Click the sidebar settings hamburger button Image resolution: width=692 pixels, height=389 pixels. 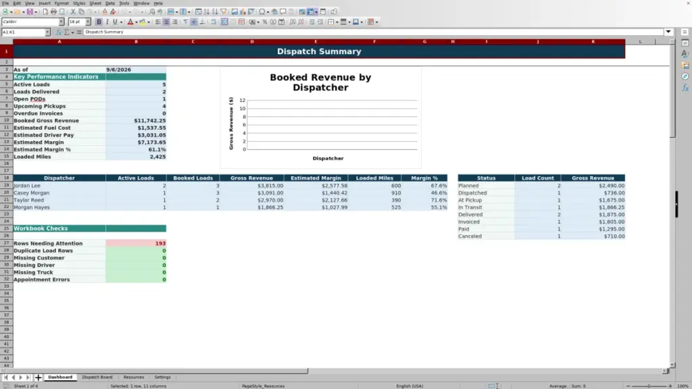(x=685, y=32)
